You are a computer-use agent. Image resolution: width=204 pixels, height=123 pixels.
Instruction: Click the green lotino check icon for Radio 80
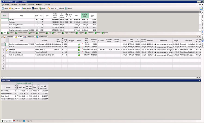(79, 47)
